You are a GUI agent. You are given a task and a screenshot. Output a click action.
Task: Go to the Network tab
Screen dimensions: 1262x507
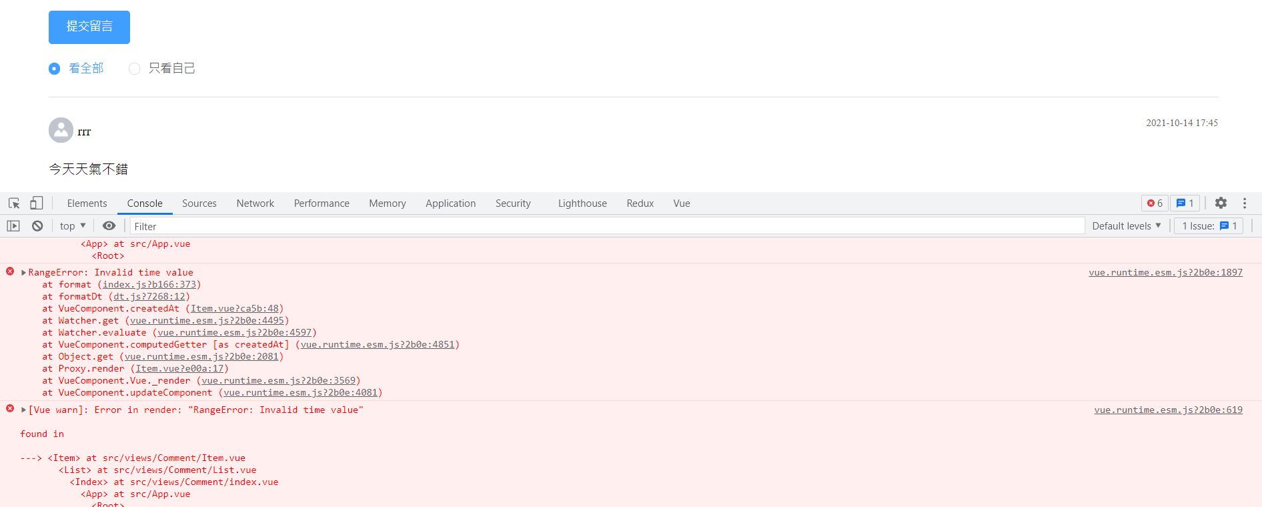[255, 203]
